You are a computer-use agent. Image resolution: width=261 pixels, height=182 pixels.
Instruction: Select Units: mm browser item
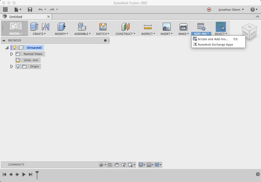28,60
